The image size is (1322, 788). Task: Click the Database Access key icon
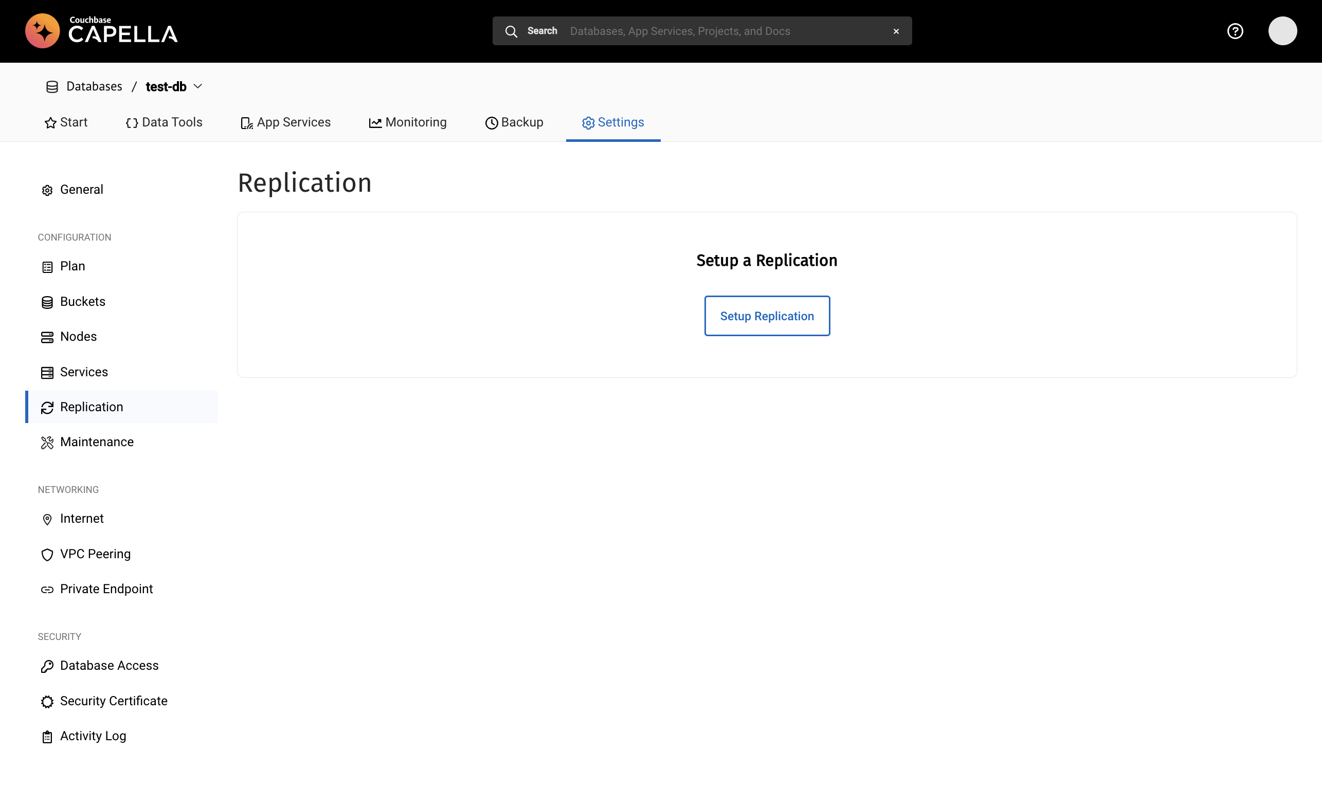pos(47,666)
